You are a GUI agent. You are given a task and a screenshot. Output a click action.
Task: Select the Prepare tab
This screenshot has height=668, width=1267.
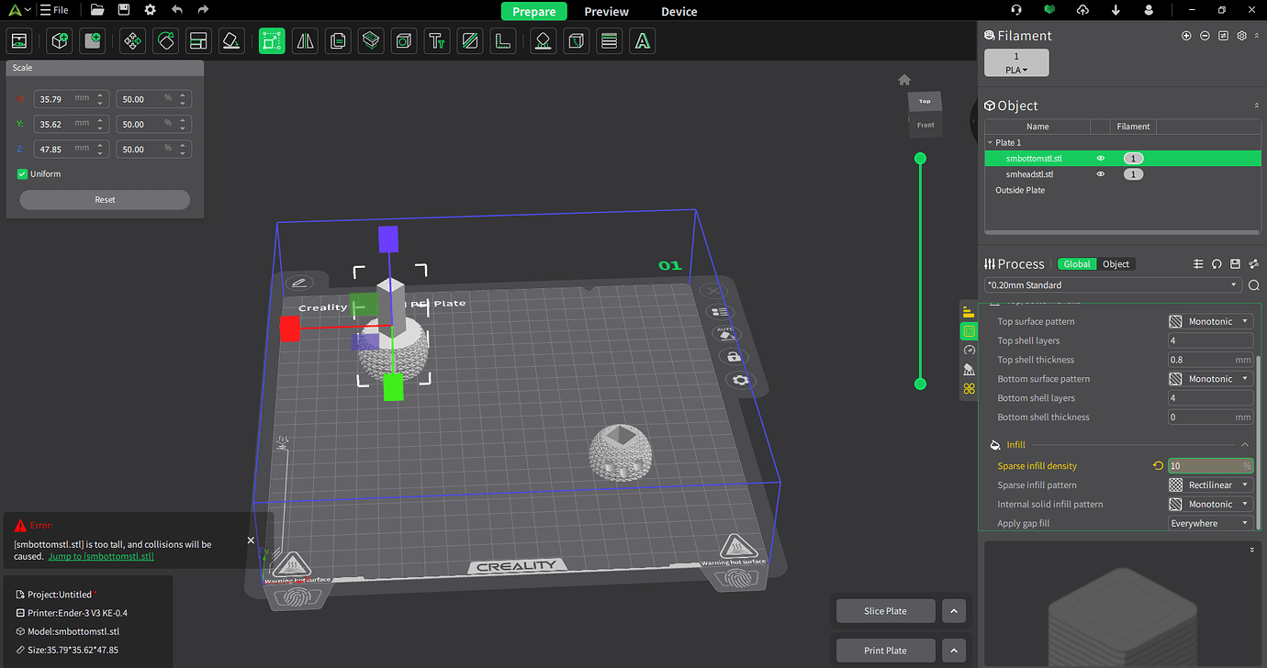tap(534, 11)
